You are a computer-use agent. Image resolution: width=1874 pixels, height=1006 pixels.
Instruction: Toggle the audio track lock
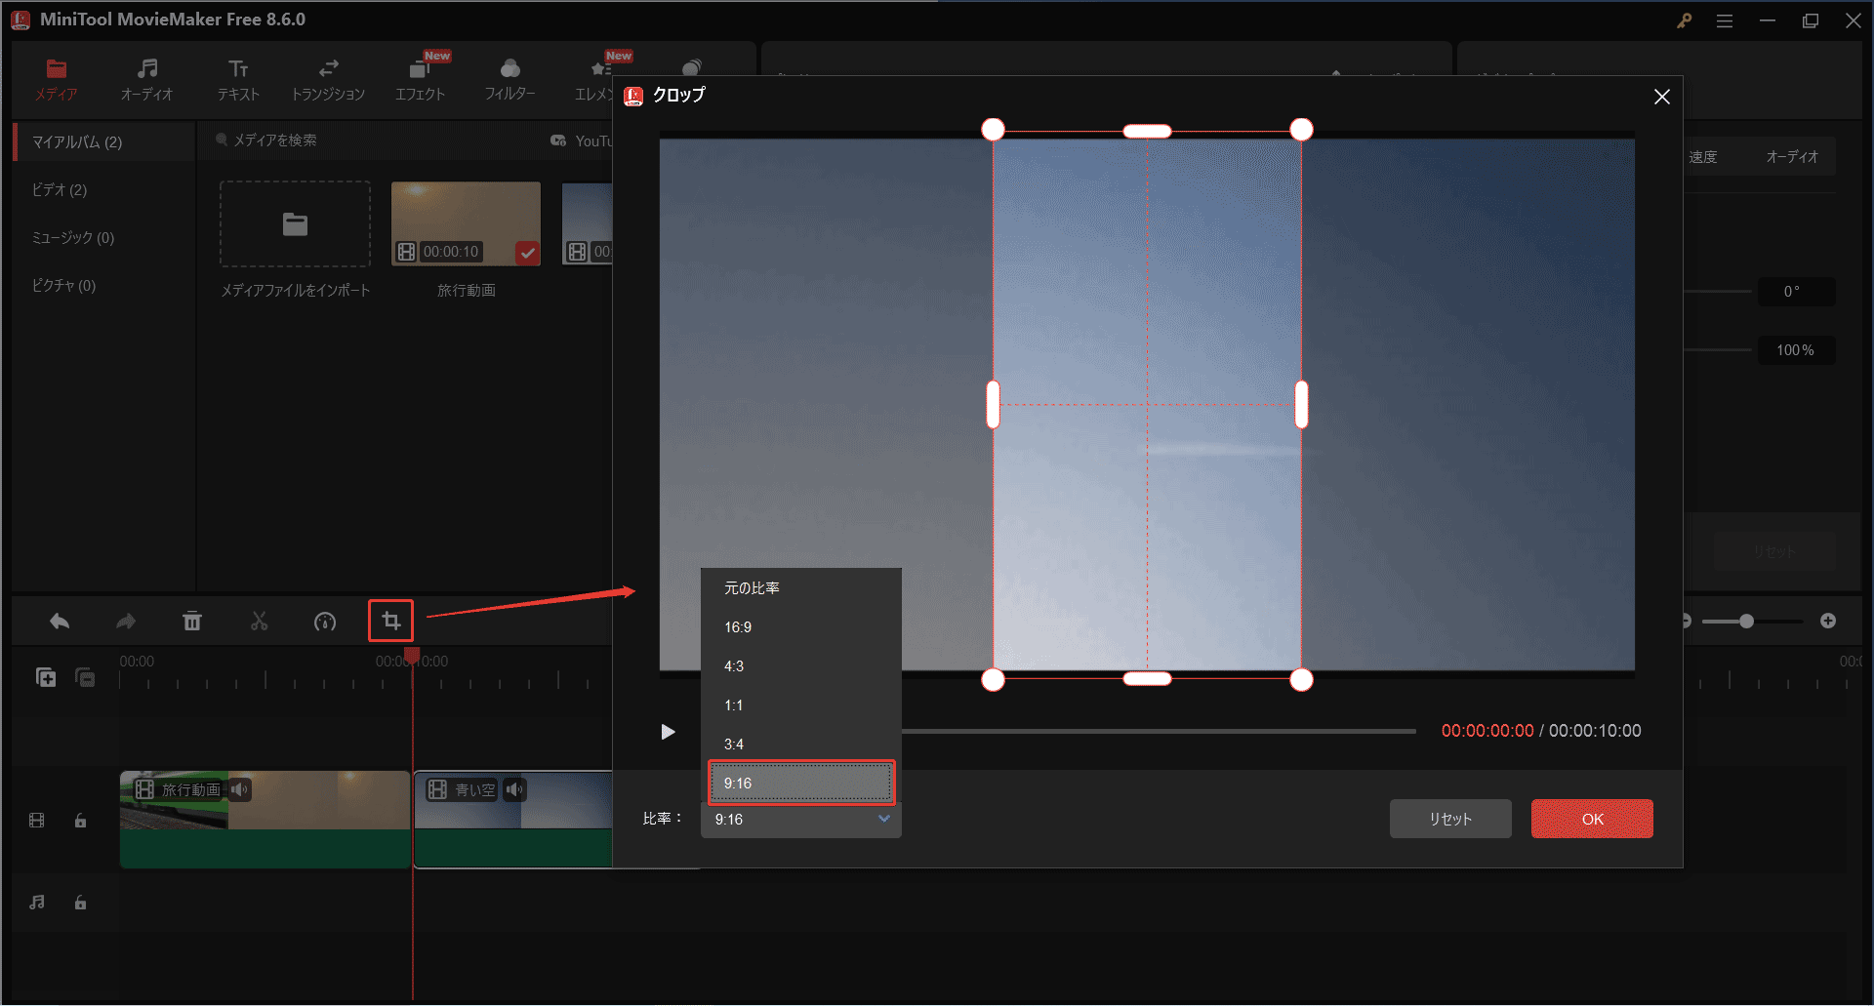[x=81, y=903]
